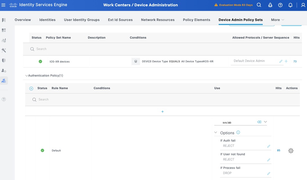The height and width of the screenshot is (180, 307).
Task: Open notifications bell
Action: pos(290,5)
